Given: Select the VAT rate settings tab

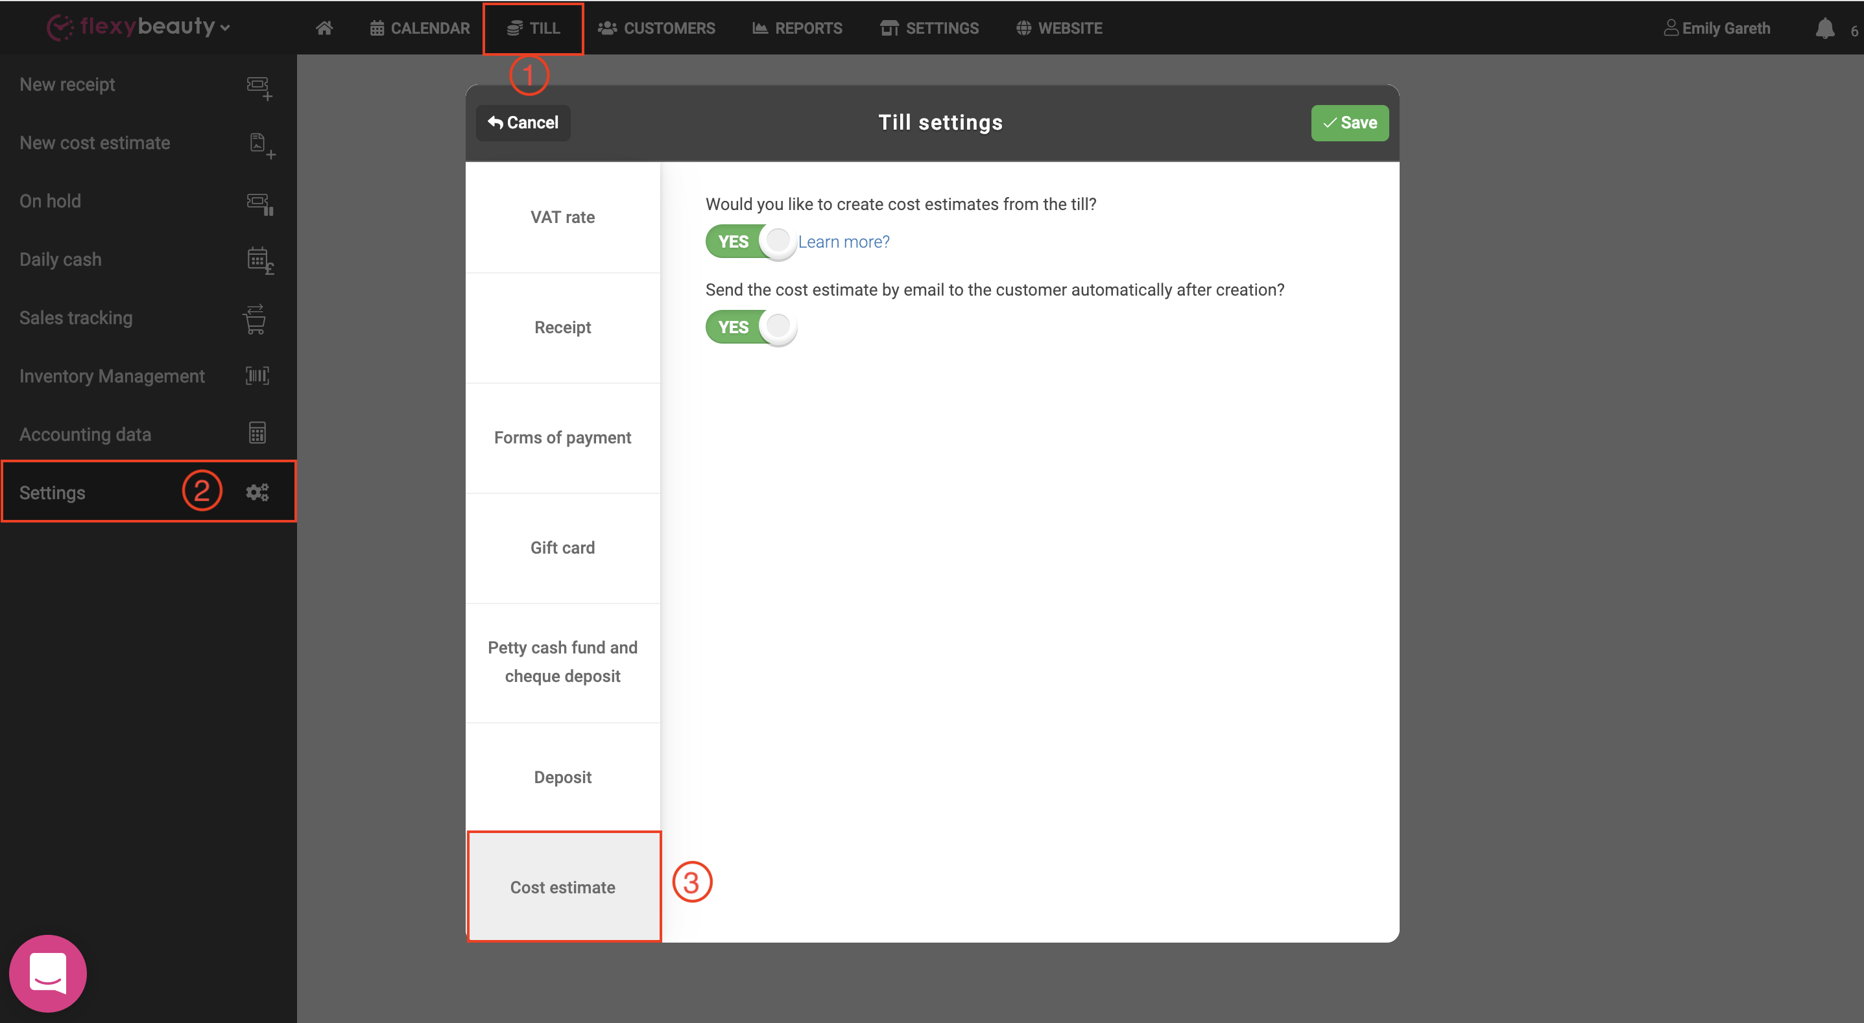Looking at the screenshot, I should click(563, 217).
